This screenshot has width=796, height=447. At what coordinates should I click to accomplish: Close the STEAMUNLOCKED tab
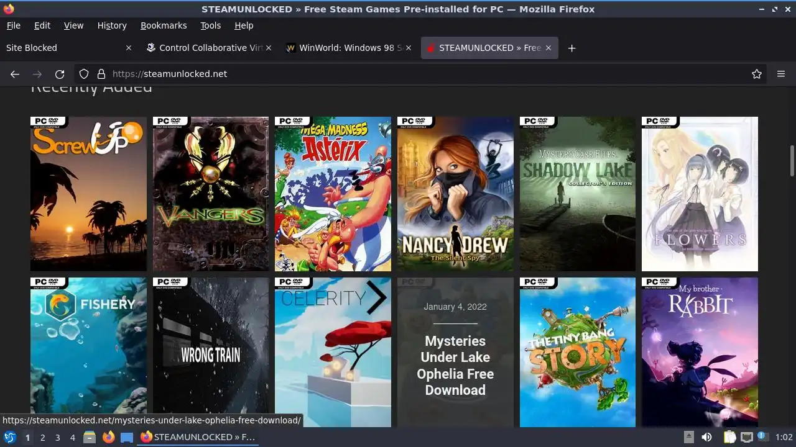tap(548, 48)
